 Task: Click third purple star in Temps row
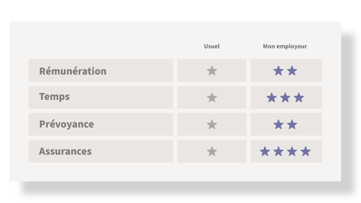click(299, 98)
